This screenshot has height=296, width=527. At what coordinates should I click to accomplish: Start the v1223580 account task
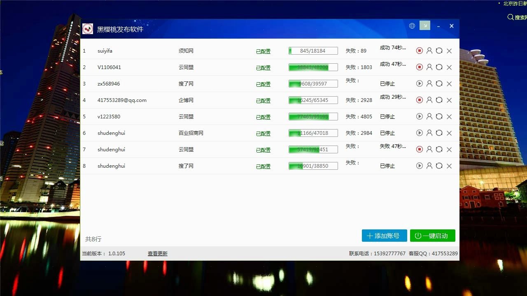coord(420,116)
